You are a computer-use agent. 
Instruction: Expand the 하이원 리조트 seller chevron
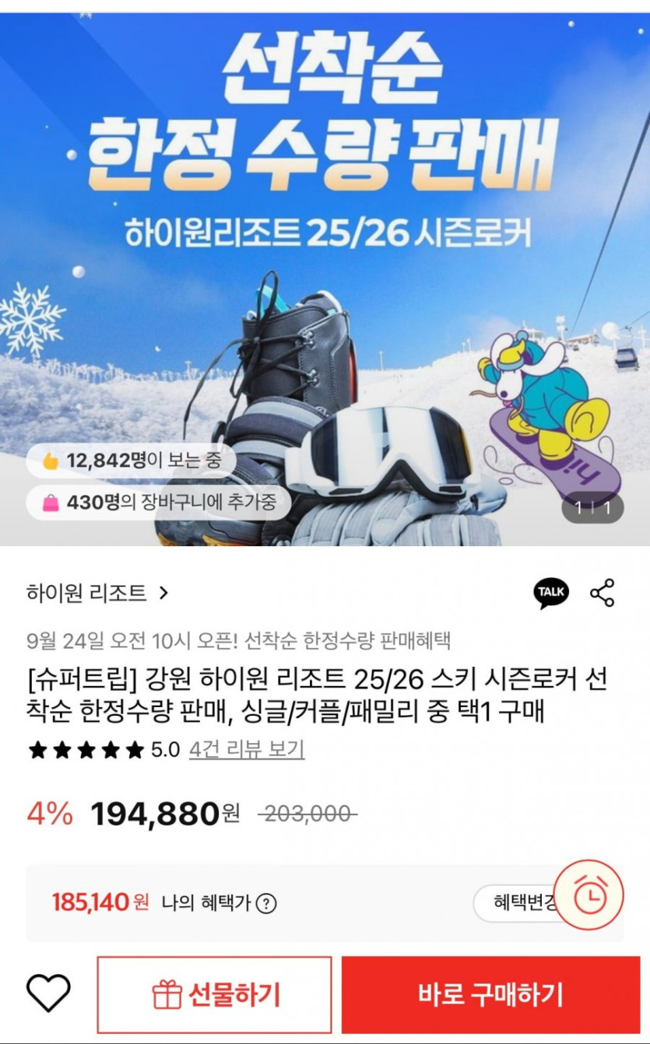click(163, 594)
